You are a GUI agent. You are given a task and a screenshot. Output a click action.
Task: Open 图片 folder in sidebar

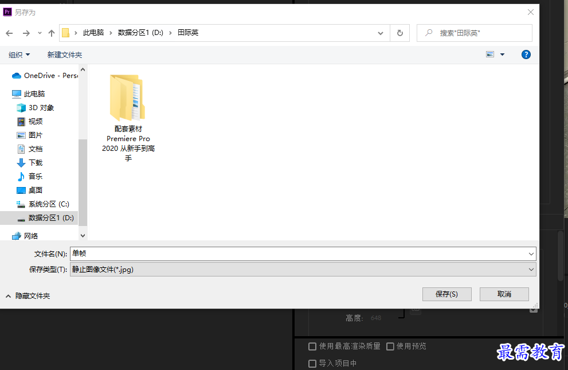coord(30,135)
